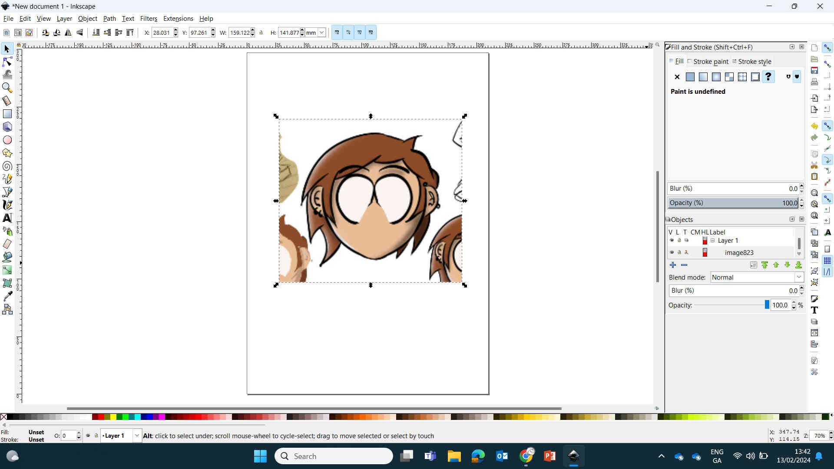Select the 3D box tool

pos(7,127)
